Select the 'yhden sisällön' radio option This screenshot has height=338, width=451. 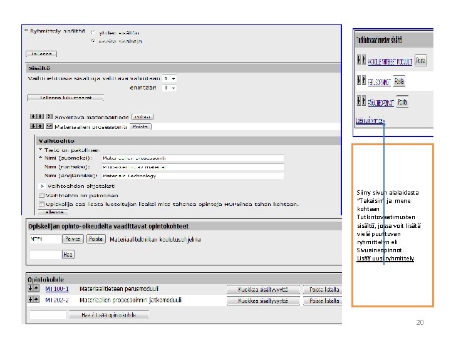[93, 33]
